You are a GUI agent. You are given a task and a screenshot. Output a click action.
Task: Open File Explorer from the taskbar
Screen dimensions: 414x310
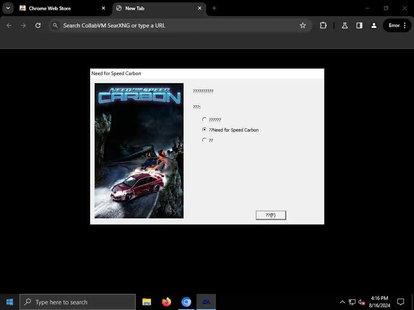146,302
